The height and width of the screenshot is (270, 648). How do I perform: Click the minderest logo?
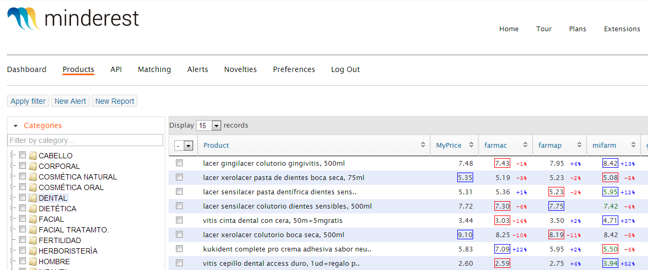coord(73,18)
